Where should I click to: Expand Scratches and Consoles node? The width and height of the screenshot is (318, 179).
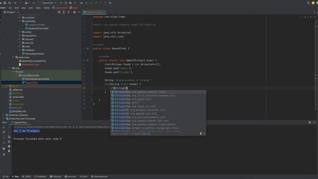3,119
